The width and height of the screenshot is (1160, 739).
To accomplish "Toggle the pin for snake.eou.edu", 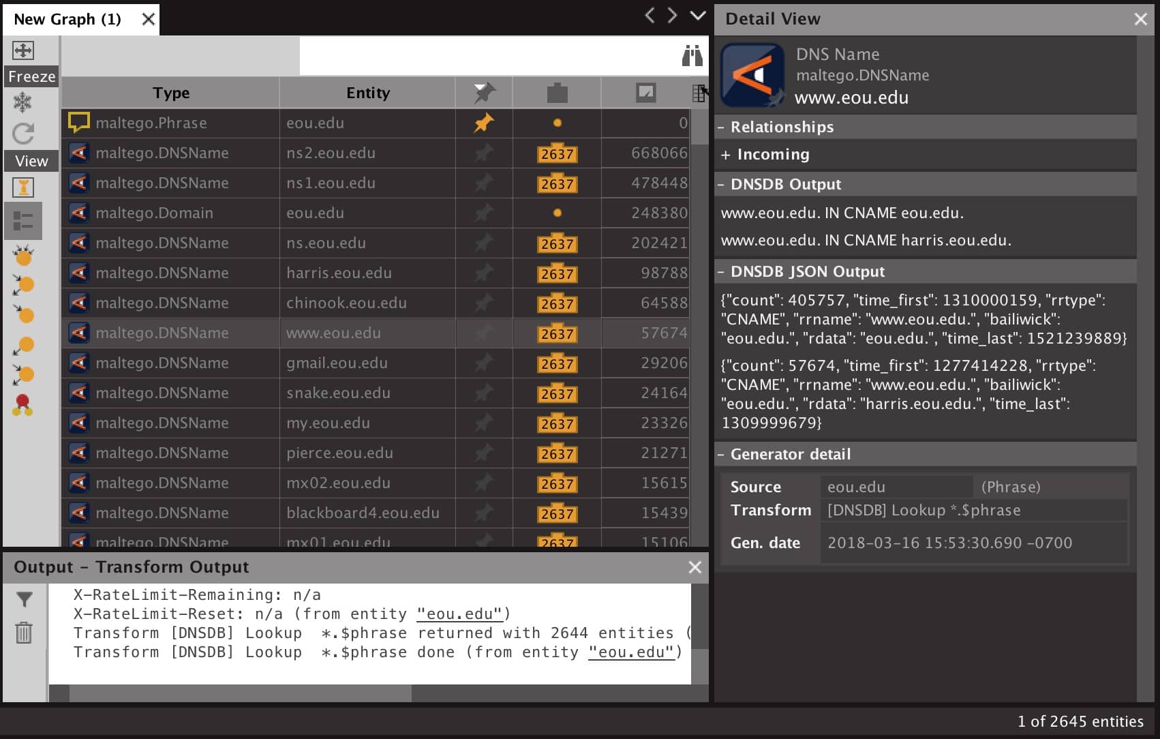I will (x=483, y=393).
